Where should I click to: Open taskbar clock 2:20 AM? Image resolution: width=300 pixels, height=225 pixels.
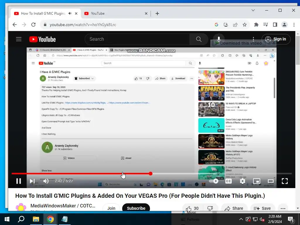[275, 219]
